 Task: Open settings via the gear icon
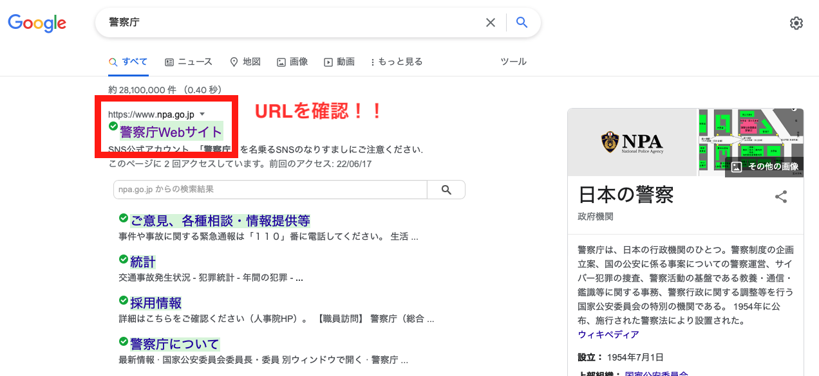(796, 23)
